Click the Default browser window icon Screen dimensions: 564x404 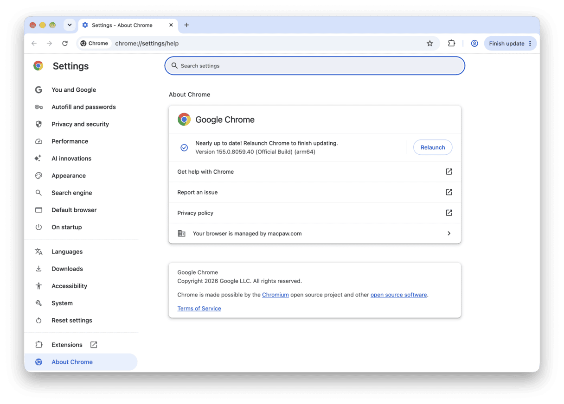[x=38, y=210]
